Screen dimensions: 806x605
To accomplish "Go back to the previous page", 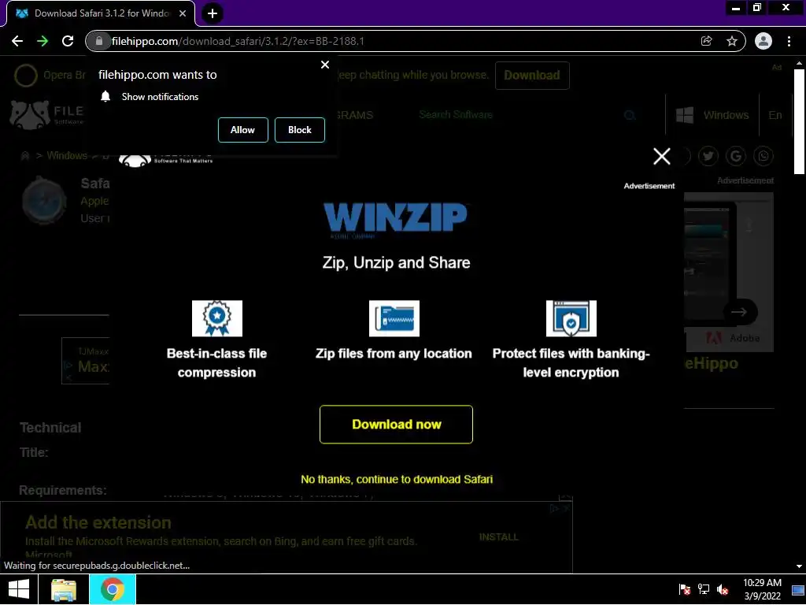I will pos(17,41).
